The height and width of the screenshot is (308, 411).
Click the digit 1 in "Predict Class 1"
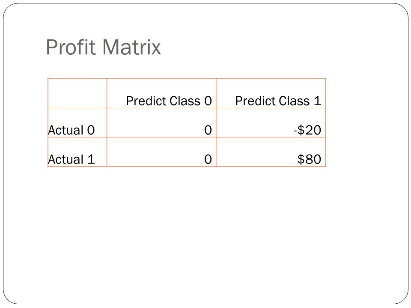pos(317,101)
